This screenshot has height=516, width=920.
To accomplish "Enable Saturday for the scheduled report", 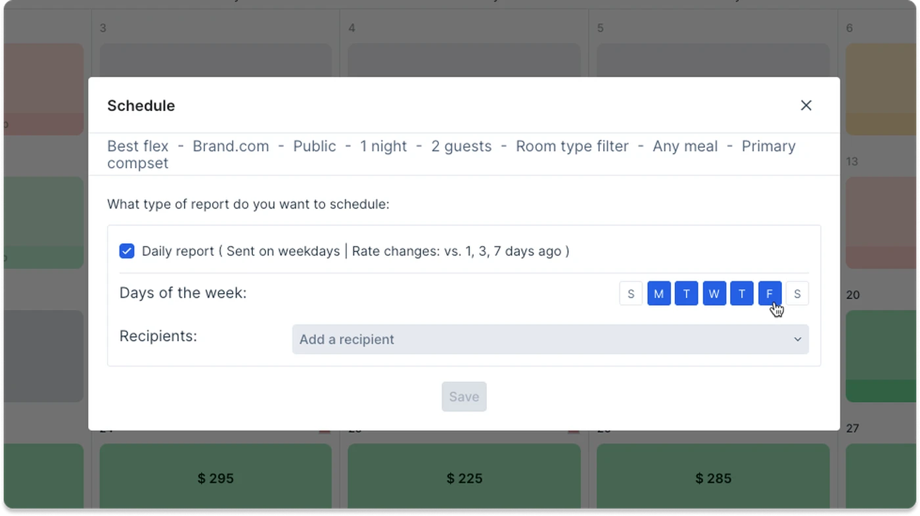I will (797, 294).
